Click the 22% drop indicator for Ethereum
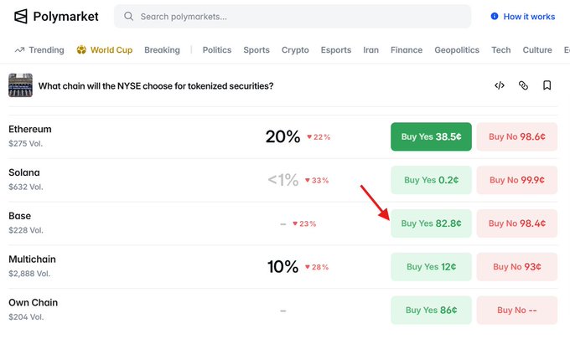 tap(319, 137)
